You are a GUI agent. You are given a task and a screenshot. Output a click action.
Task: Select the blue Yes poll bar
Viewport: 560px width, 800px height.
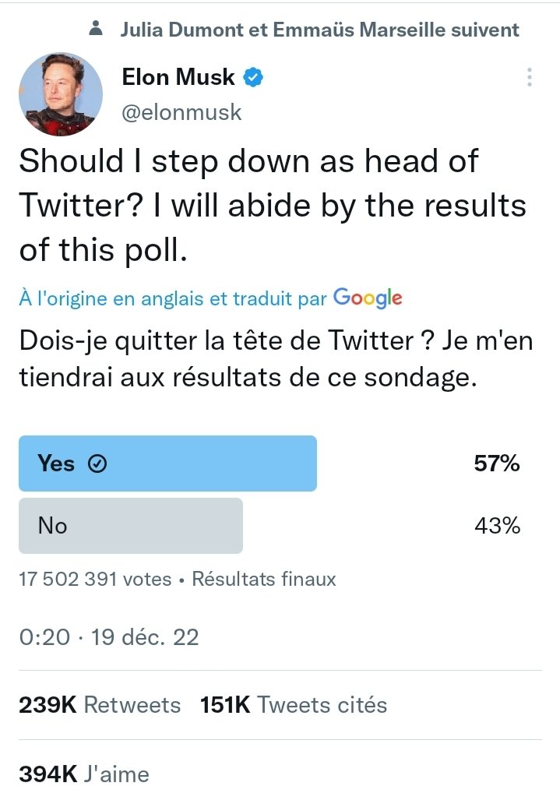167,463
